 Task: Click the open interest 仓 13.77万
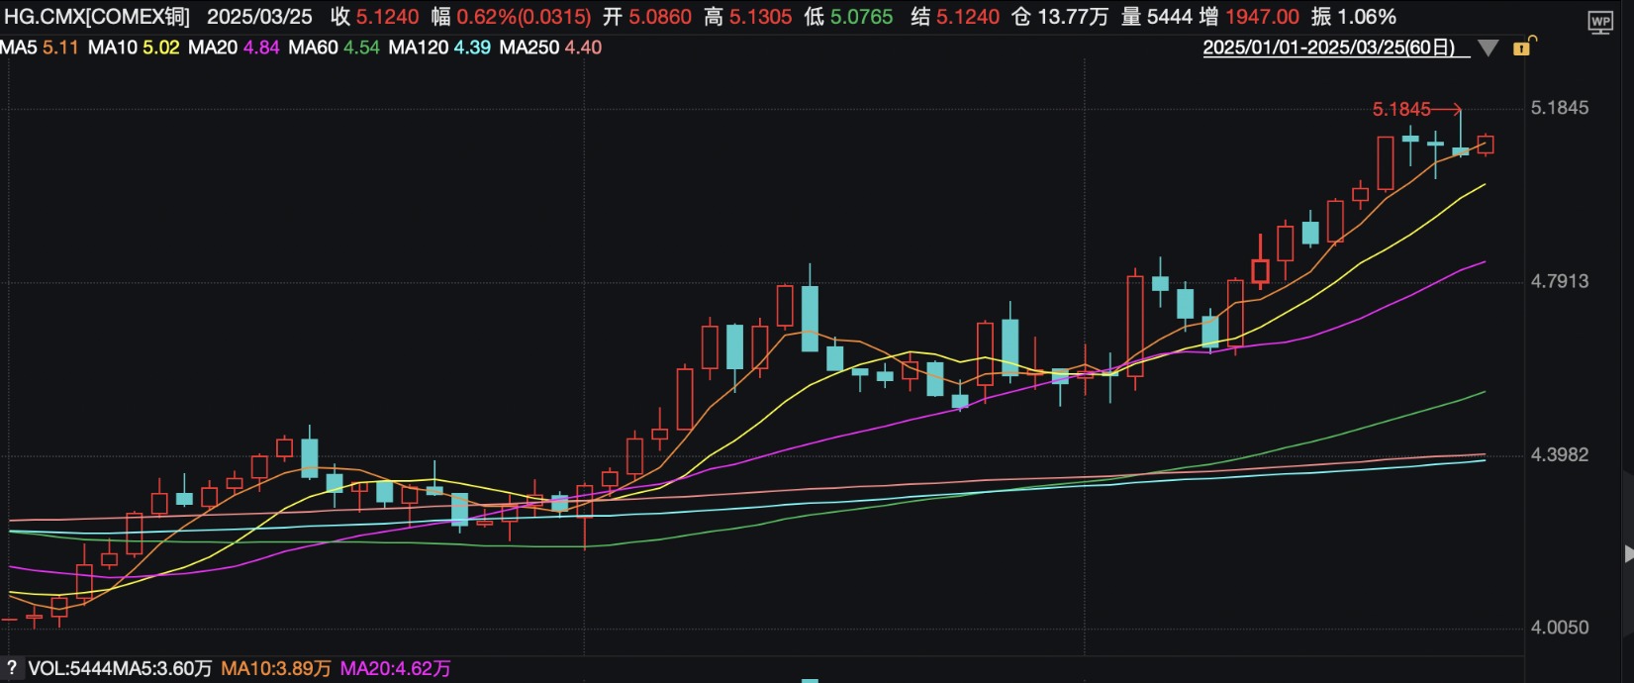tap(1060, 17)
